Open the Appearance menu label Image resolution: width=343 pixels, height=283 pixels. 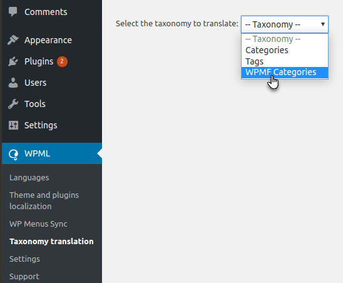point(48,40)
